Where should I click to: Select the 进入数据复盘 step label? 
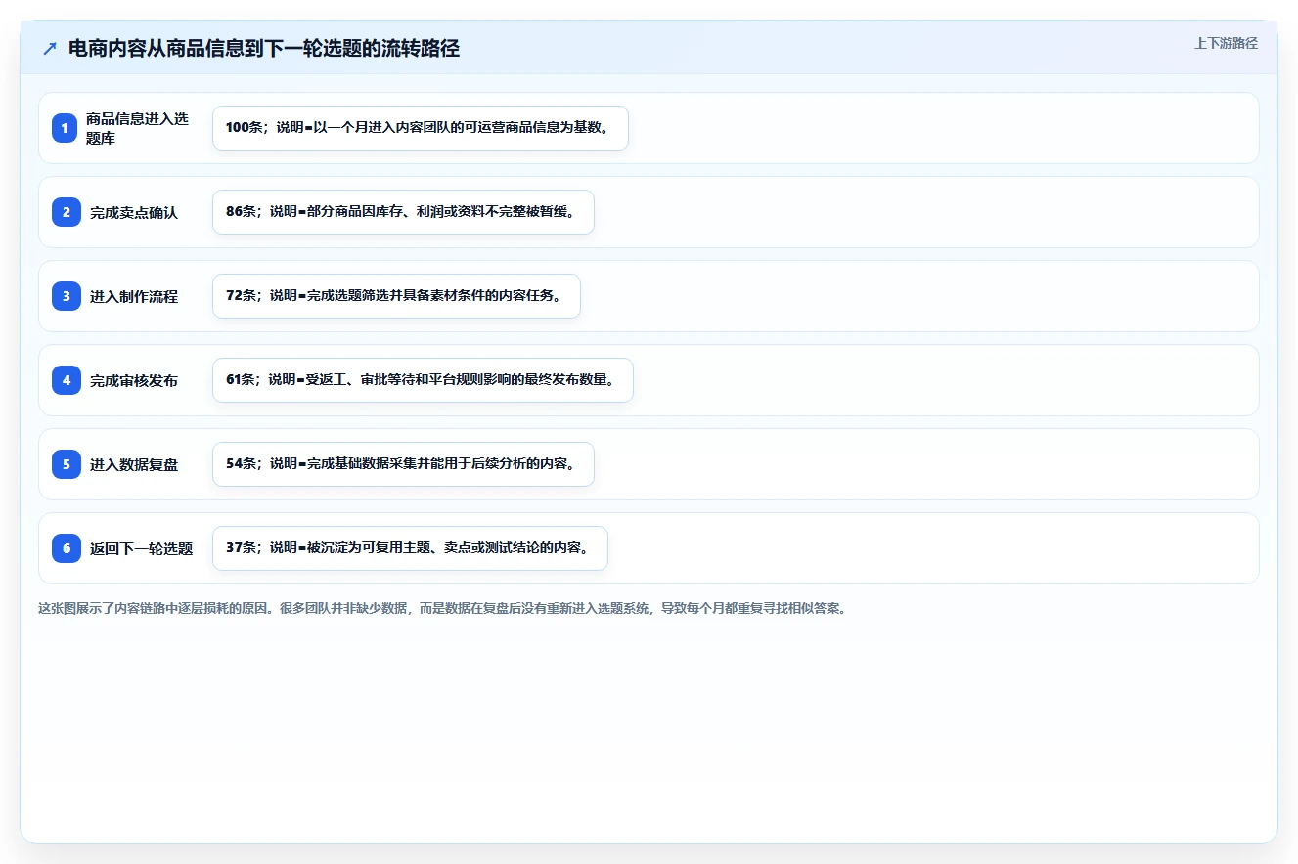(134, 464)
